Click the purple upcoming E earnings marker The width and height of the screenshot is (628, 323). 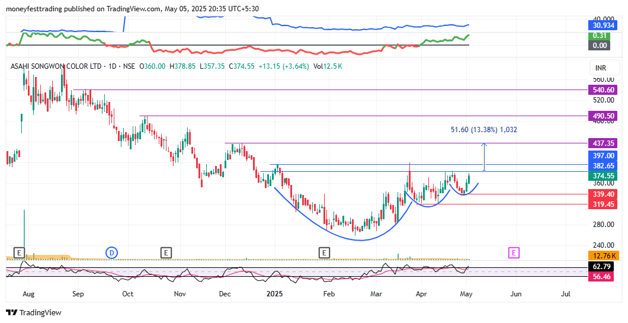tap(514, 252)
